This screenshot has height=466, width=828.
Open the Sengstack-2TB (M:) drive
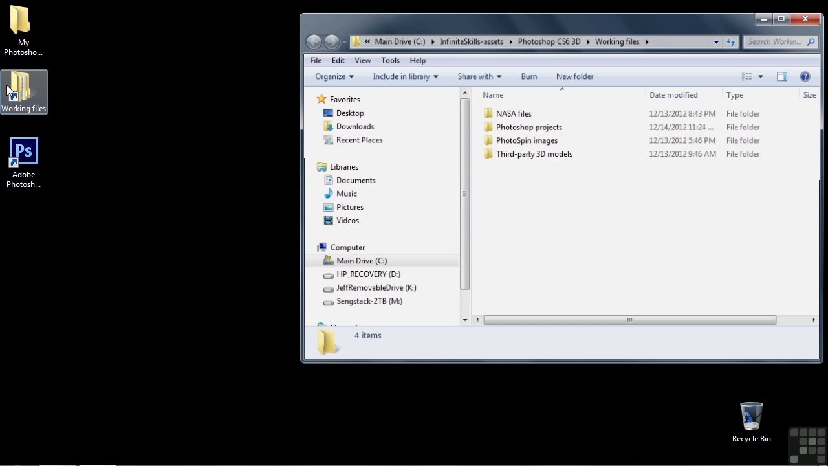click(x=369, y=301)
